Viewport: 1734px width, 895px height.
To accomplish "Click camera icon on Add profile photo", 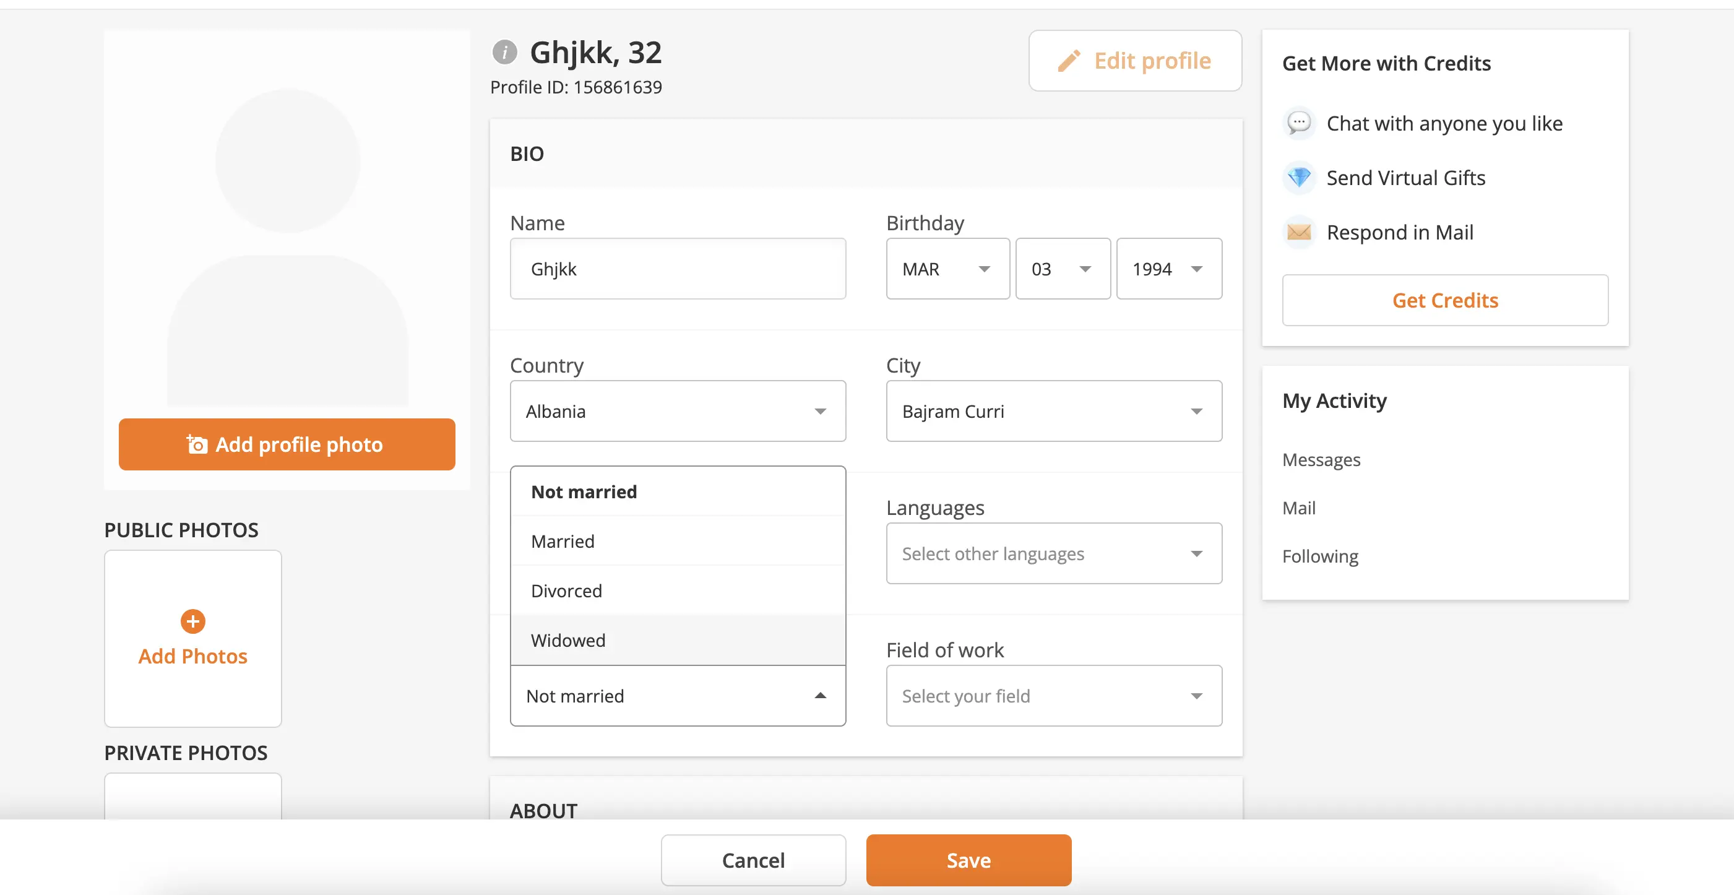I will pyautogui.click(x=197, y=444).
